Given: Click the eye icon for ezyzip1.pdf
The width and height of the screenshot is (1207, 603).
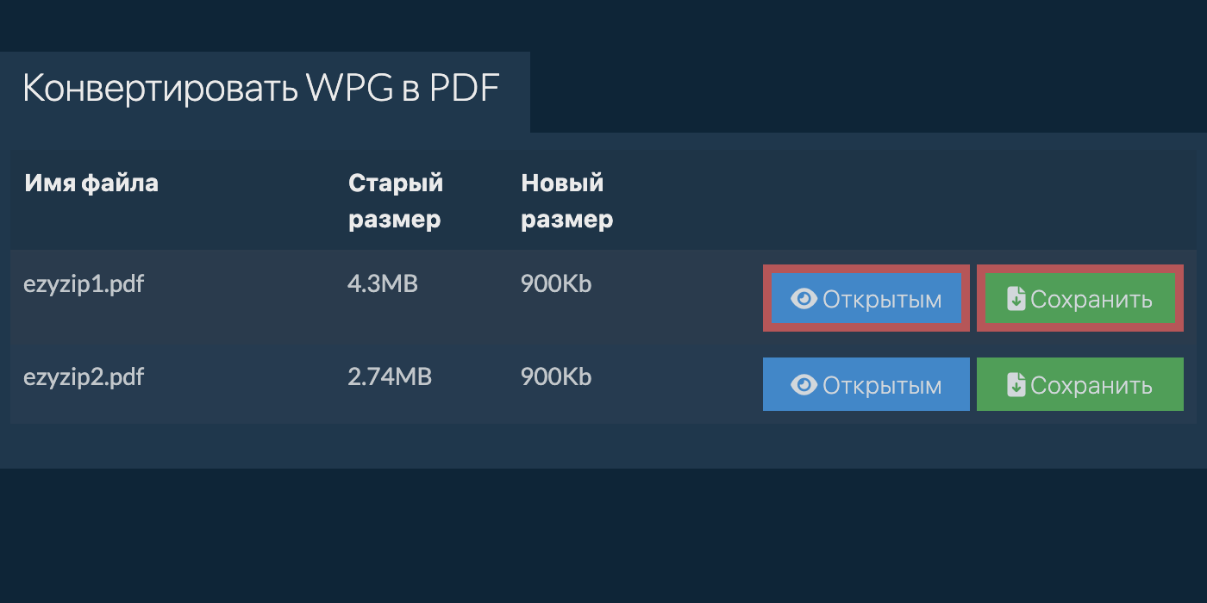Looking at the screenshot, I should [804, 299].
